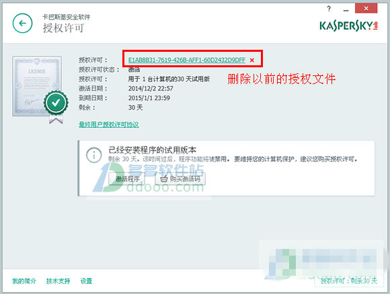Click the info icon in the trial notice
This screenshot has height=294, width=390.
pos(93,155)
